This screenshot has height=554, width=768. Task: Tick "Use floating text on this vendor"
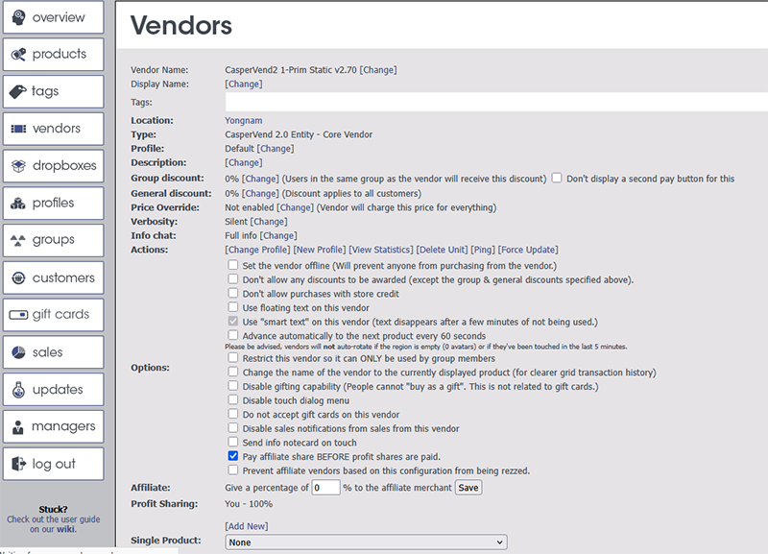[233, 307]
